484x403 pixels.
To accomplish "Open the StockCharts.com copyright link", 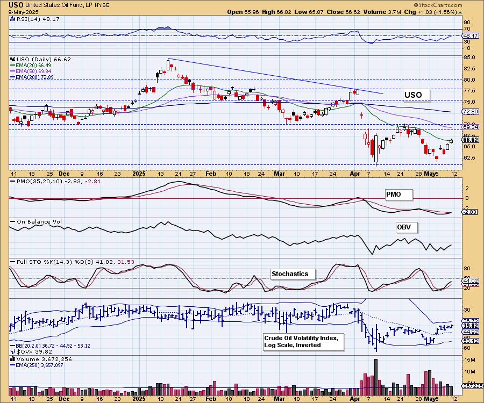I will (x=438, y=5).
